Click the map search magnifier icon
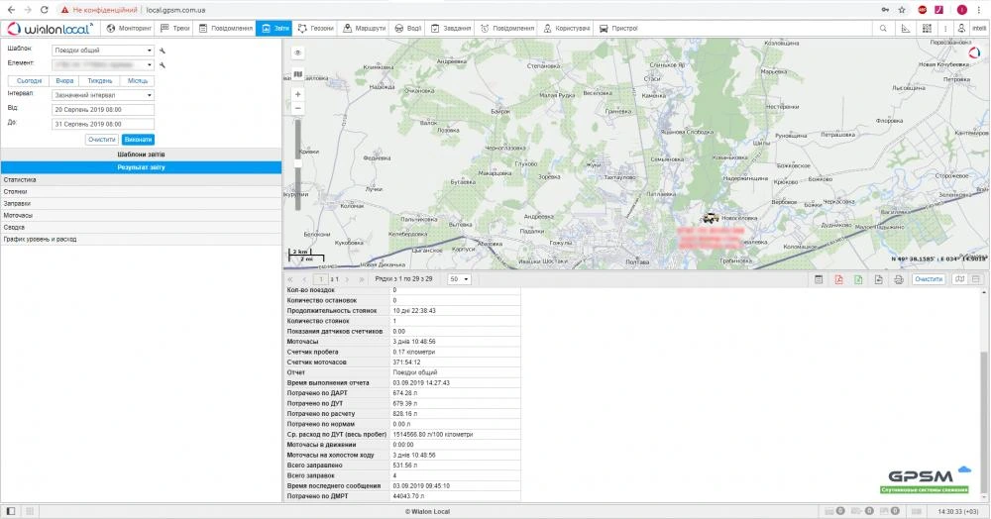The width and height of the screenshot is (991, 519). (x=882, y=29)
